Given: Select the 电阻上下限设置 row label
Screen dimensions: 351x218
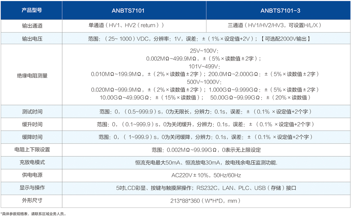Looking at the screenshot, I should 32,150.
